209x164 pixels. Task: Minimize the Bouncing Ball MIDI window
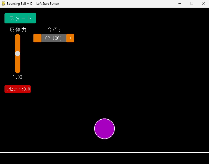(180, 4)
